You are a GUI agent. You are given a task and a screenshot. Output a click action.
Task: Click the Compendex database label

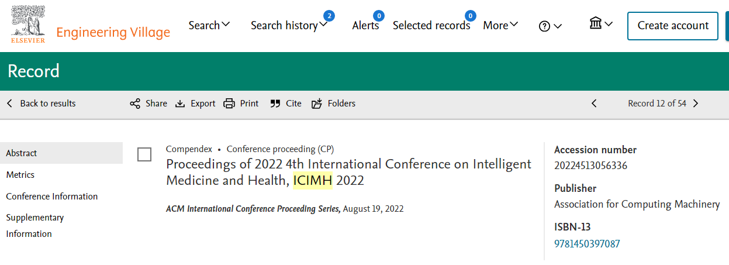[x=189, y=149]
